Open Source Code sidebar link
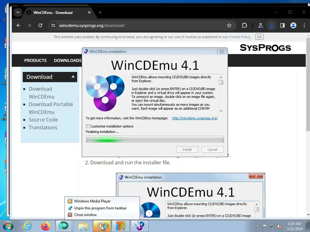Viewport: 310px width, 232px height. click(x=43, y=120)
